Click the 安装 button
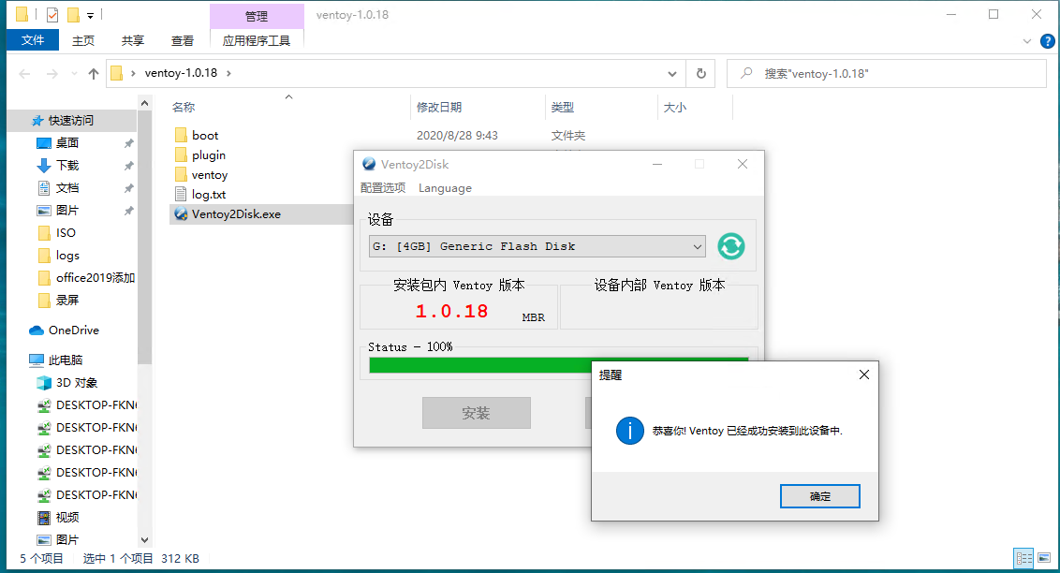Viewport: 1060px width, 573px height. pyautogui.click(x=476, y=413)
